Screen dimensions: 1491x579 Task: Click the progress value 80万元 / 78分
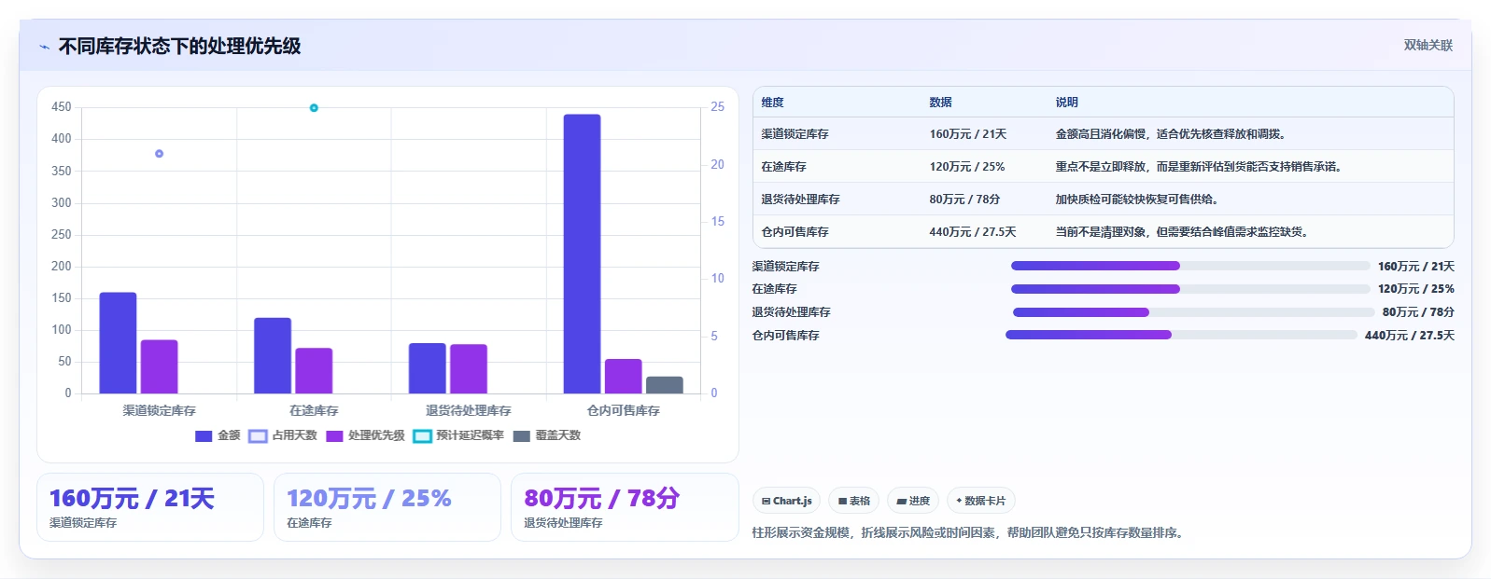(1418, 312)
